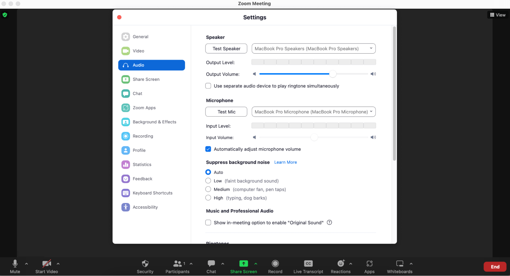Open the Security shield icon

click(145, 264)
